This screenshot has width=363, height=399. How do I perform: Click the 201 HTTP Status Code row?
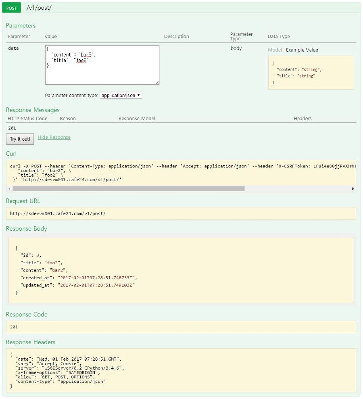click(x=12, y=128)
